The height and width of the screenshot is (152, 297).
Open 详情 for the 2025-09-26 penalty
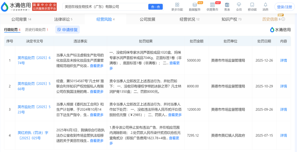click(283, 110)
